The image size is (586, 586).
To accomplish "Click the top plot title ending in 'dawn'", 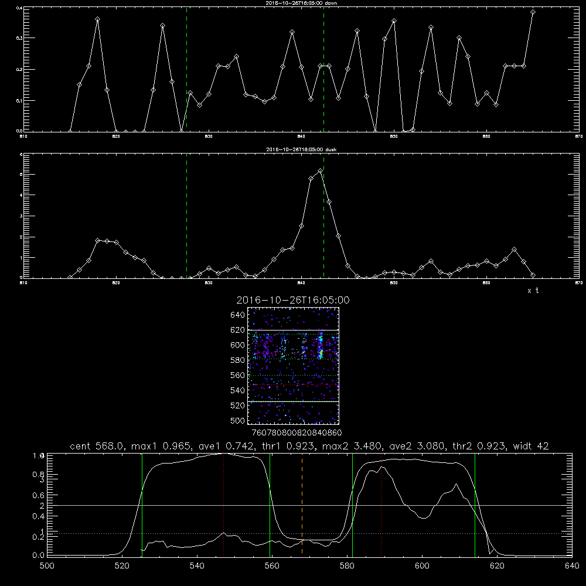I will click(301, 3).
